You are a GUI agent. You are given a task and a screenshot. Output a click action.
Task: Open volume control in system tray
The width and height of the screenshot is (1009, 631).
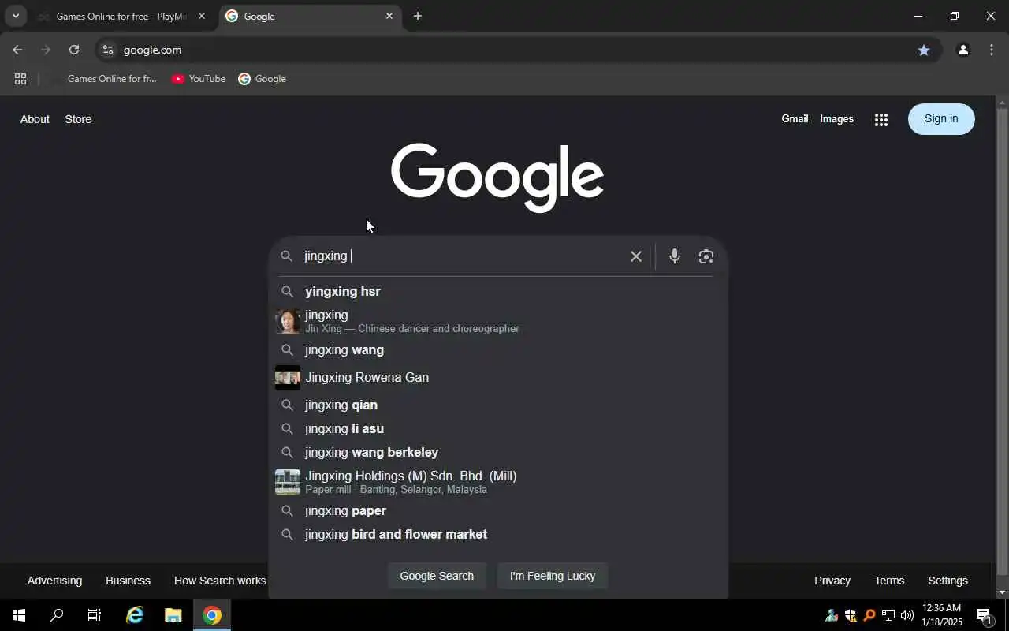tap(907, 615)
